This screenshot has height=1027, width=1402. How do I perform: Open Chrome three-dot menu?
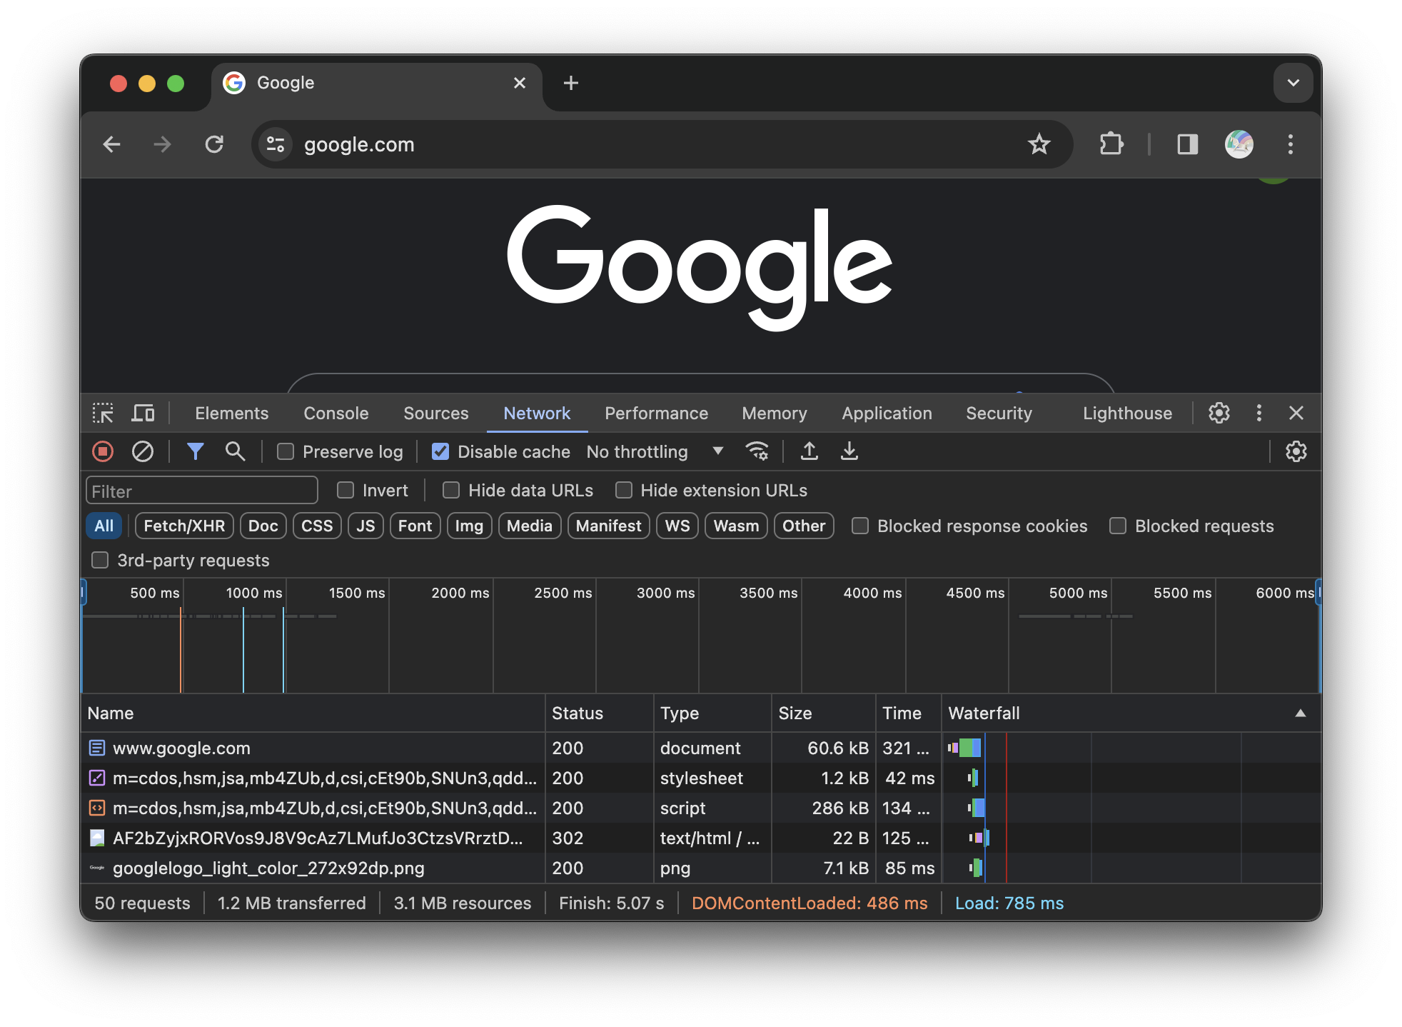tap(1290, 144)
